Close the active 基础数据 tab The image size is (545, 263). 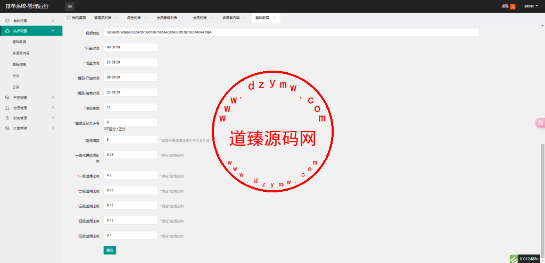[274, 18]
